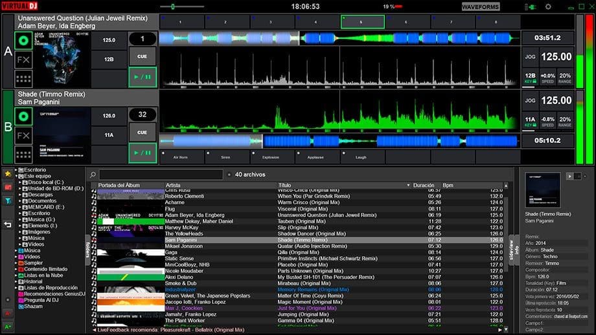The image size is (596, 335).
Task: Select hot cue pad 5 on deck A
Action: click(363, 22)
